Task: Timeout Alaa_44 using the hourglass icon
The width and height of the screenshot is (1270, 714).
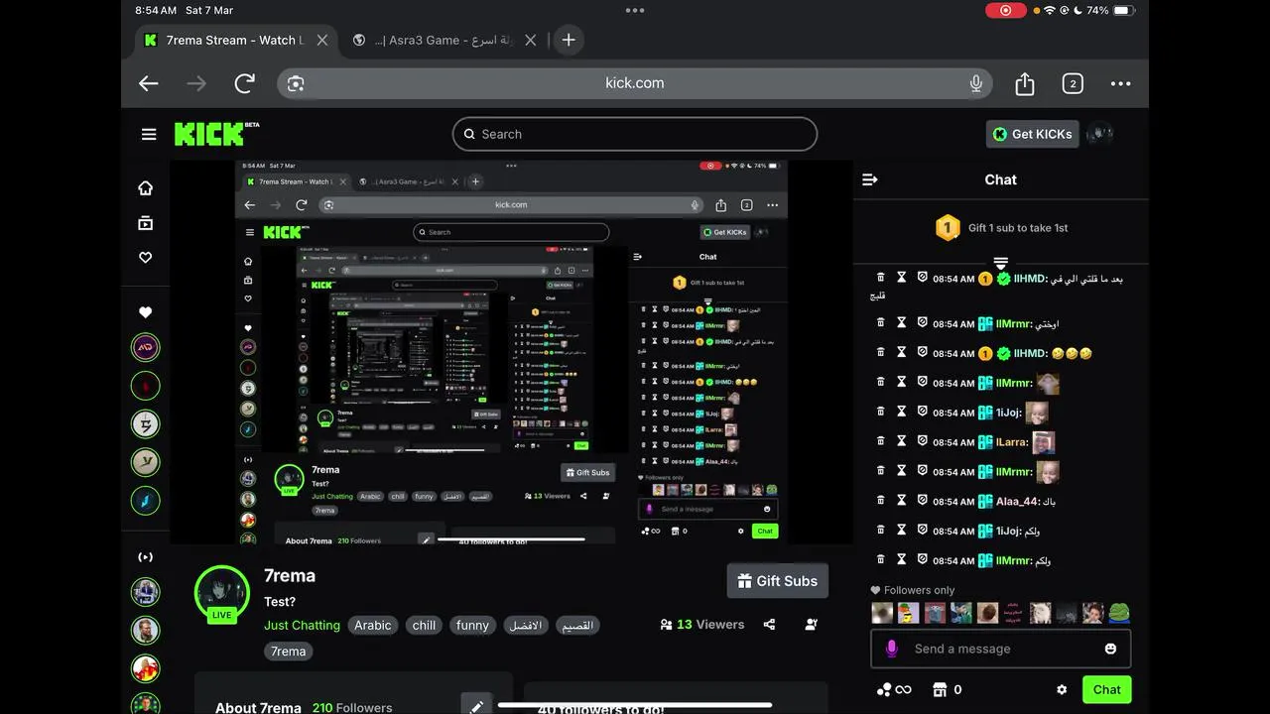Action: point(902,501)
